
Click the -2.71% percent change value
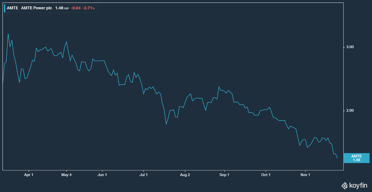point(88,8)
